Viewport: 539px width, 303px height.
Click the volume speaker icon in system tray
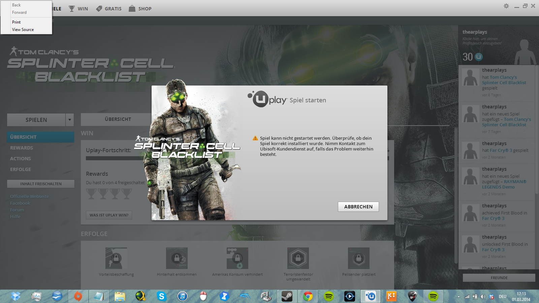coord(483,297)
